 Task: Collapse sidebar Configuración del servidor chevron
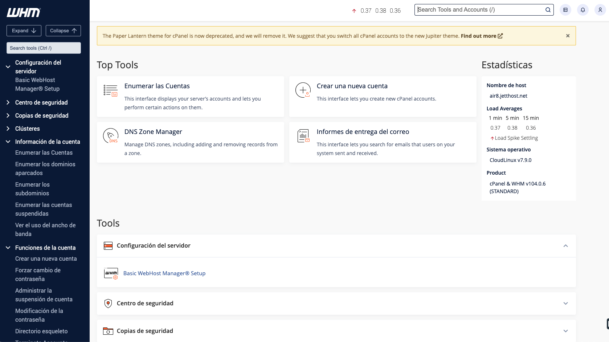click(8, 67)
